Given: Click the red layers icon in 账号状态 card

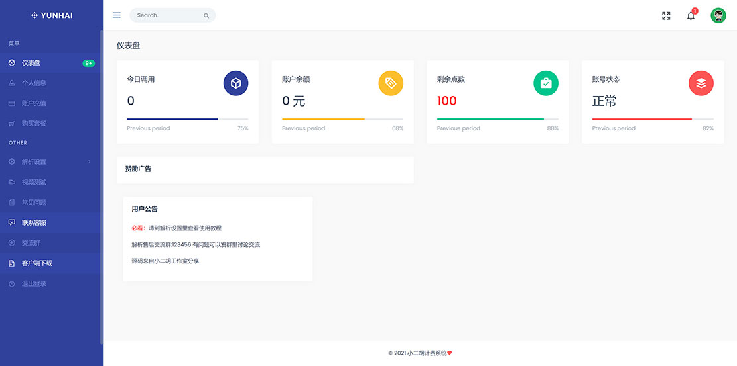Looking at the screenshot, I should pyautogui.click(x=701, y=83).
